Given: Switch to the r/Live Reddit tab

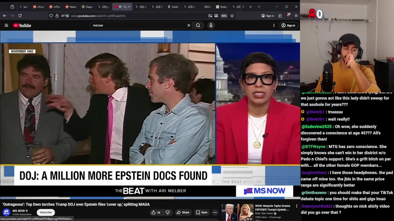Looking at the screenshot, I should click(x=38, y=7).
